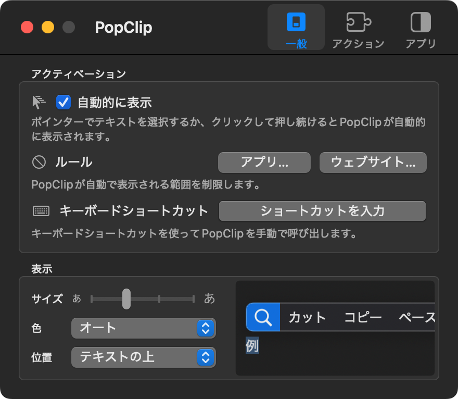Click the prohibition icon next to ルール
This screenshot has height=399, width=458.
(39, 162)
